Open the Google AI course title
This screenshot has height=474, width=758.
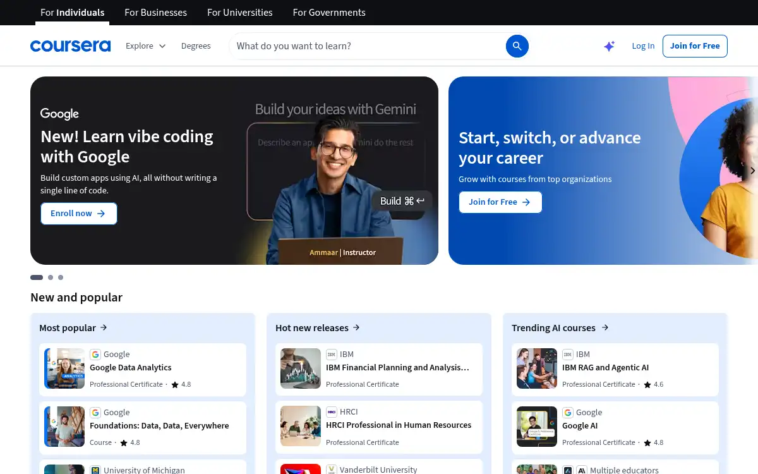(x=580, y=426)
